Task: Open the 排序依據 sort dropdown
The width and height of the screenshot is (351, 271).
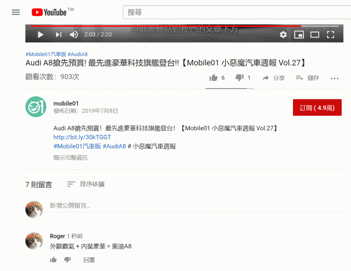Action: [x=86, y=184]
